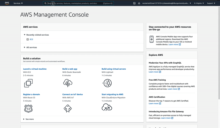The width and height of the screenshot is (220, 128).
Task: Click the AWS logo home icon
Action: coord(7,3)
